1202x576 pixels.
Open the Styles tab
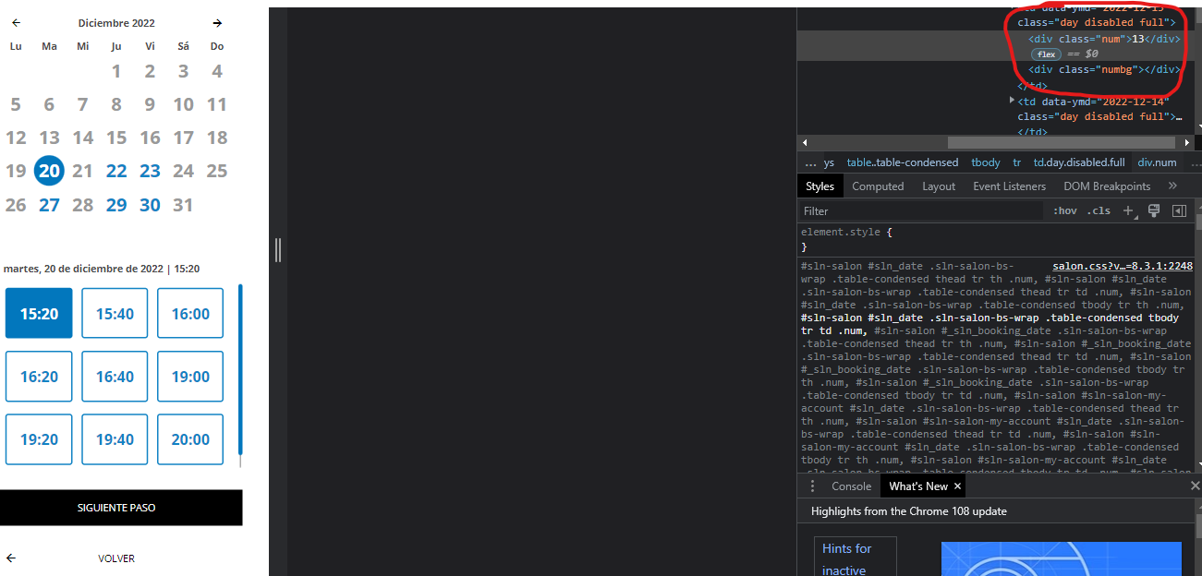[x=820, y=186]
